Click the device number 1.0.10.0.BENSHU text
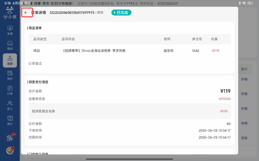 102,4
